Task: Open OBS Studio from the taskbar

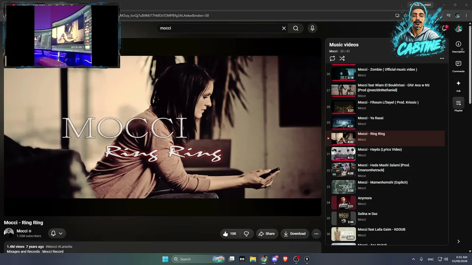Action: click(x=296, y=259)
